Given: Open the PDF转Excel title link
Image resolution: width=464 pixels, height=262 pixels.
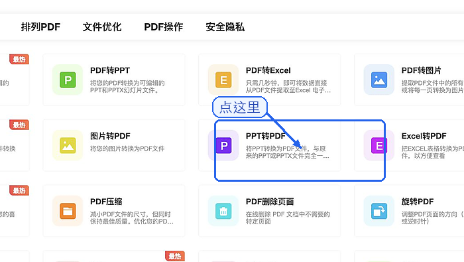Looking at the screenshot, I should click(268, 70).
